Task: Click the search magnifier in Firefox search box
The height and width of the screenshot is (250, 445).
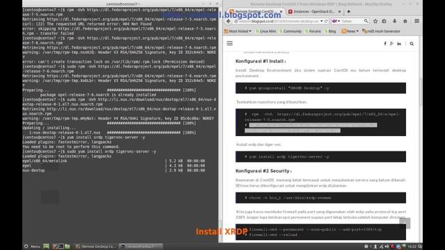Action: (366, 21)
